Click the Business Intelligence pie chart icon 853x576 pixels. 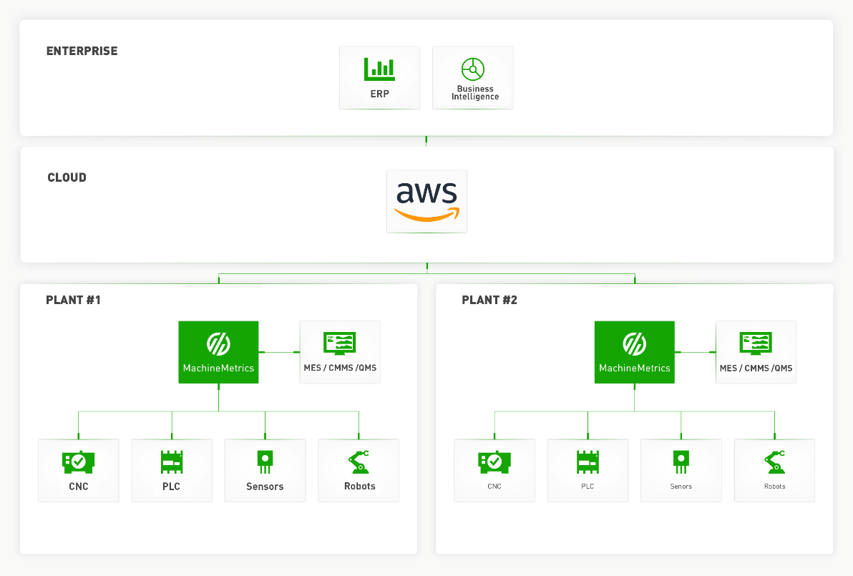click(473, 69)
